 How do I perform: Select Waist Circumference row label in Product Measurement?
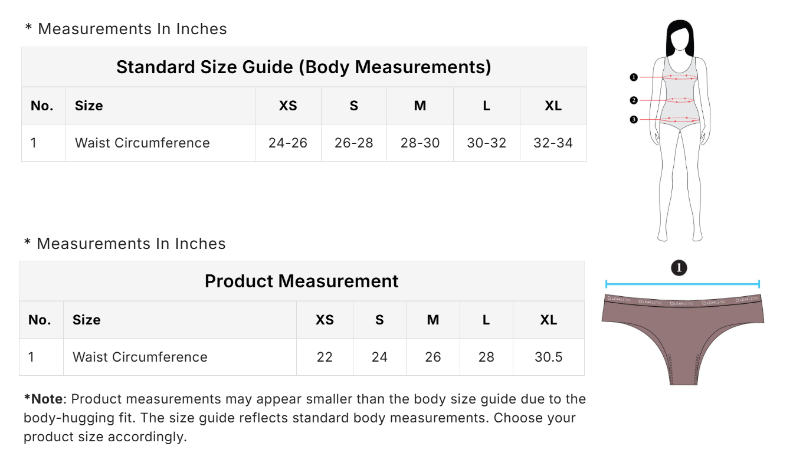tap(140, 357)
